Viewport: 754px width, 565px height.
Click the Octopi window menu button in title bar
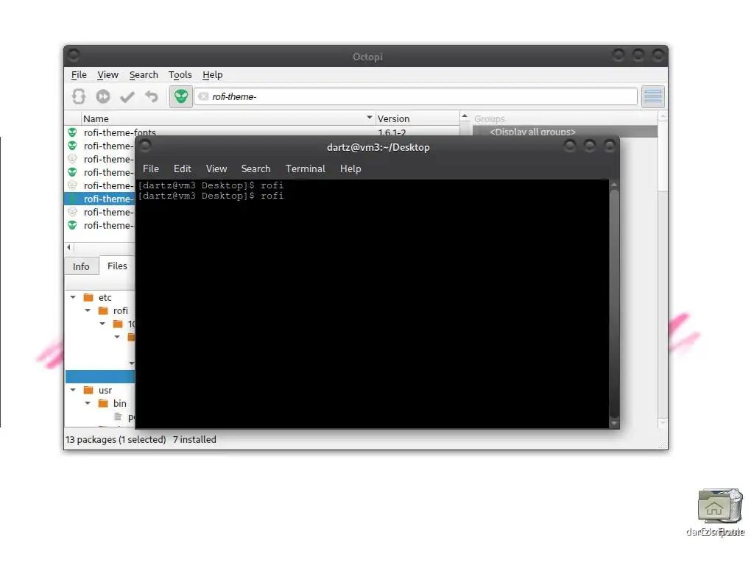point(73,55)
